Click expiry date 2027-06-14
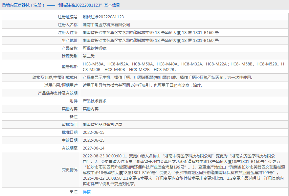 pos(94,148)
